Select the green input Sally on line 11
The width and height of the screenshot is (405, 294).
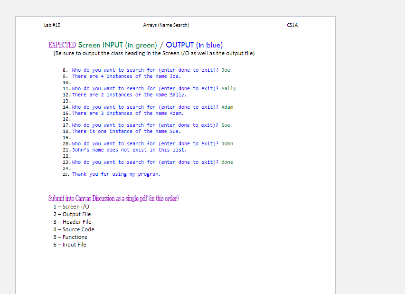click(x=227, y=88)
